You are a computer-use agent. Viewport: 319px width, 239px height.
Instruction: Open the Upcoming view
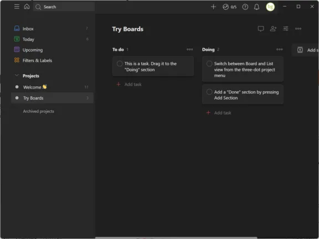pos(52,50)
